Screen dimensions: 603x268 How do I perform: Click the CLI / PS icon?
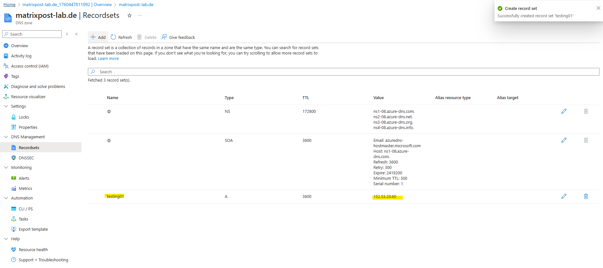pyautogui.click(x=14, y=209)
